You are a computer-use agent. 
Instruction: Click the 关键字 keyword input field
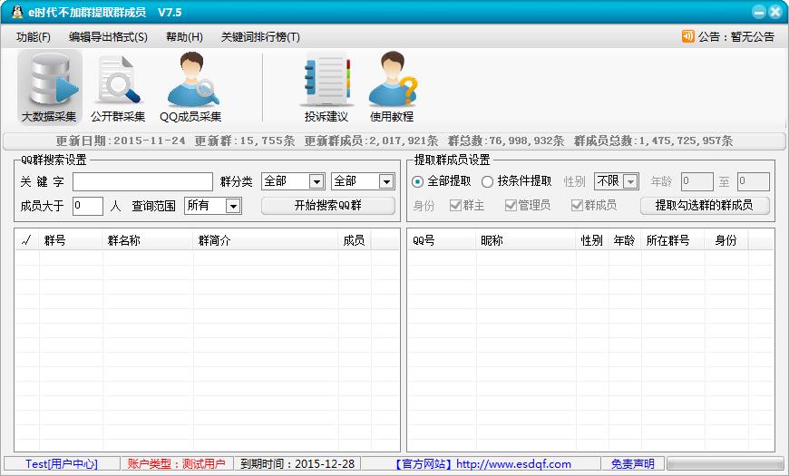pos(142,181)
